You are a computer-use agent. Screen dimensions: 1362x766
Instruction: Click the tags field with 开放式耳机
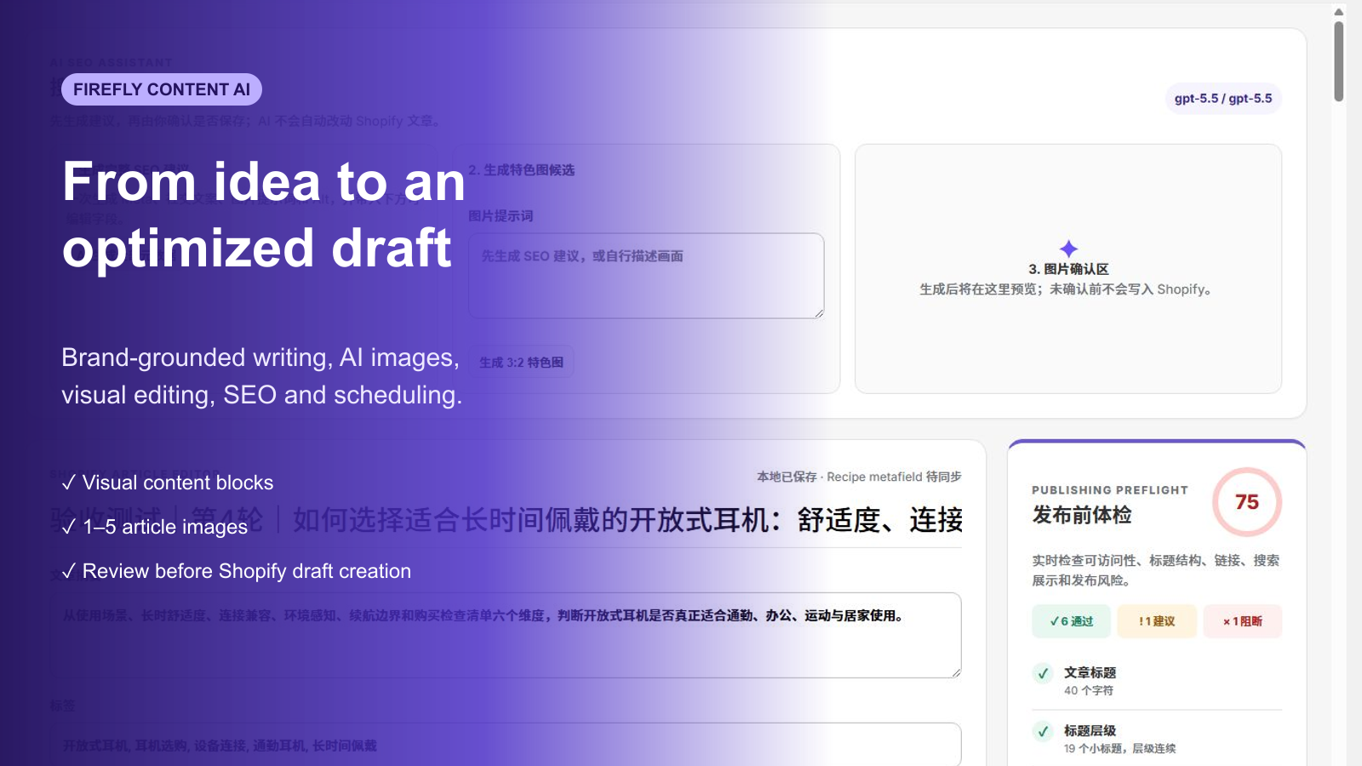point(506,745)
